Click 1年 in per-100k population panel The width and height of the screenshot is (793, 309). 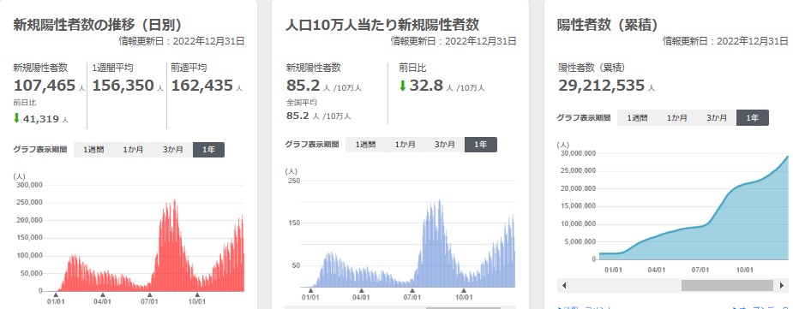pyautogui.click(x=480, y=145)
